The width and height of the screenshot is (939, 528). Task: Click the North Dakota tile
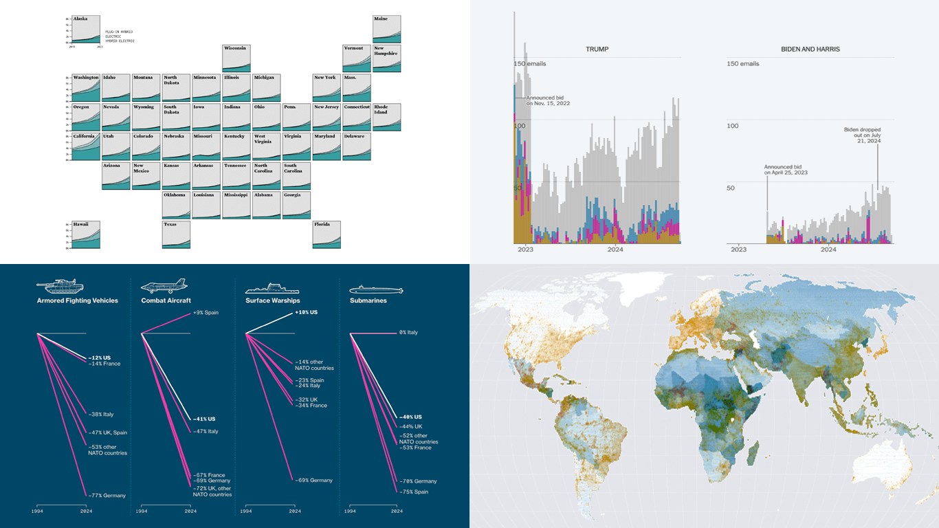pyautogui.click(x=176, y=88)
